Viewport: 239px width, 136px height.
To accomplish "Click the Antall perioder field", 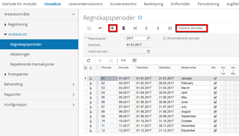I will (138, 51).
